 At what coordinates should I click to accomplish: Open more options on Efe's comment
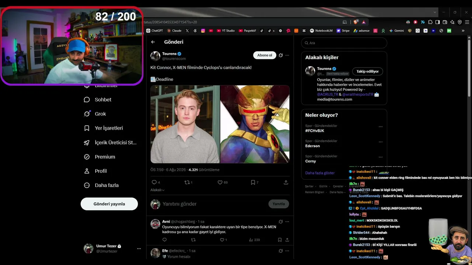coord(287,251)
